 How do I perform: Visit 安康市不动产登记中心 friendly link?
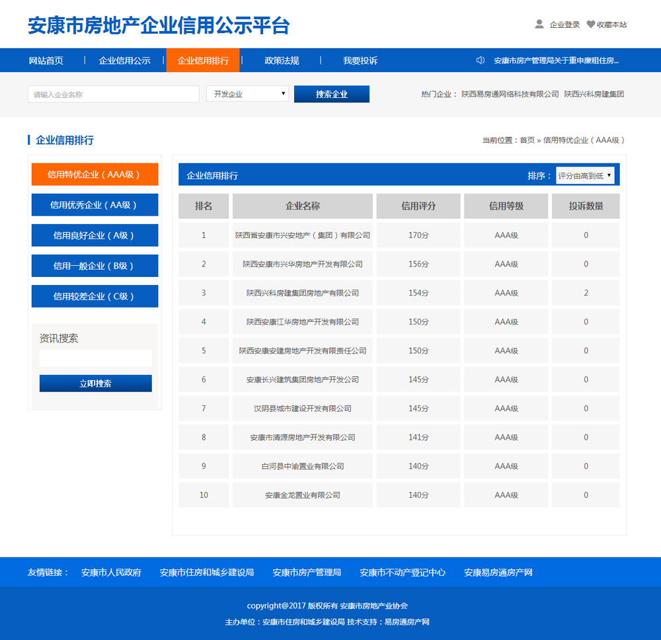[403, 573]
